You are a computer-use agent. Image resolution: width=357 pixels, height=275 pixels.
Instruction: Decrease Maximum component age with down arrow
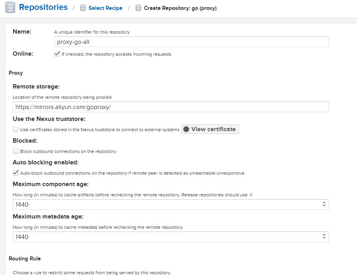[x=324, y=206]
